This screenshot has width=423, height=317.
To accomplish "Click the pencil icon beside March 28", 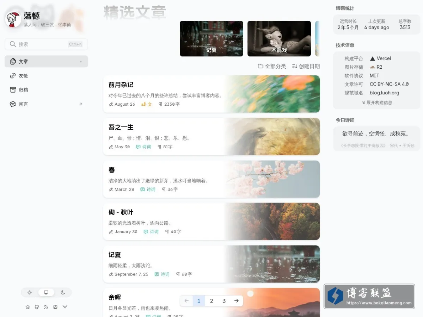I will [x=111, y=189].
